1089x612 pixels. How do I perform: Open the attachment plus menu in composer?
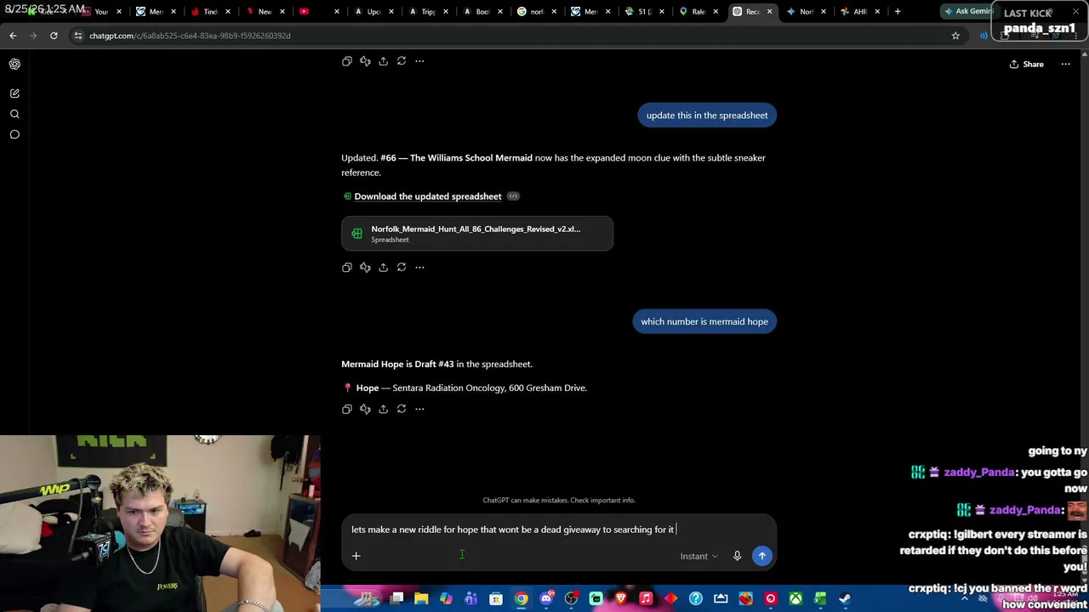point(356,556)
